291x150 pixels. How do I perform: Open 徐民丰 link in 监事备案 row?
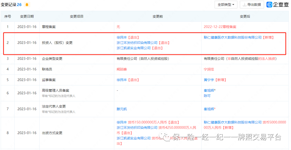[122, 80]
